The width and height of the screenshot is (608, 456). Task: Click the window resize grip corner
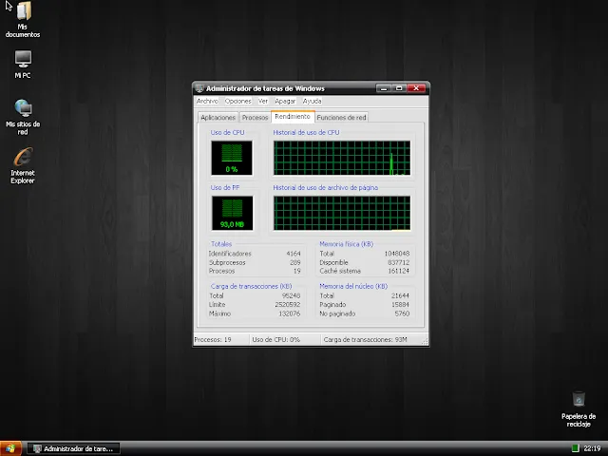pos(425,342)
